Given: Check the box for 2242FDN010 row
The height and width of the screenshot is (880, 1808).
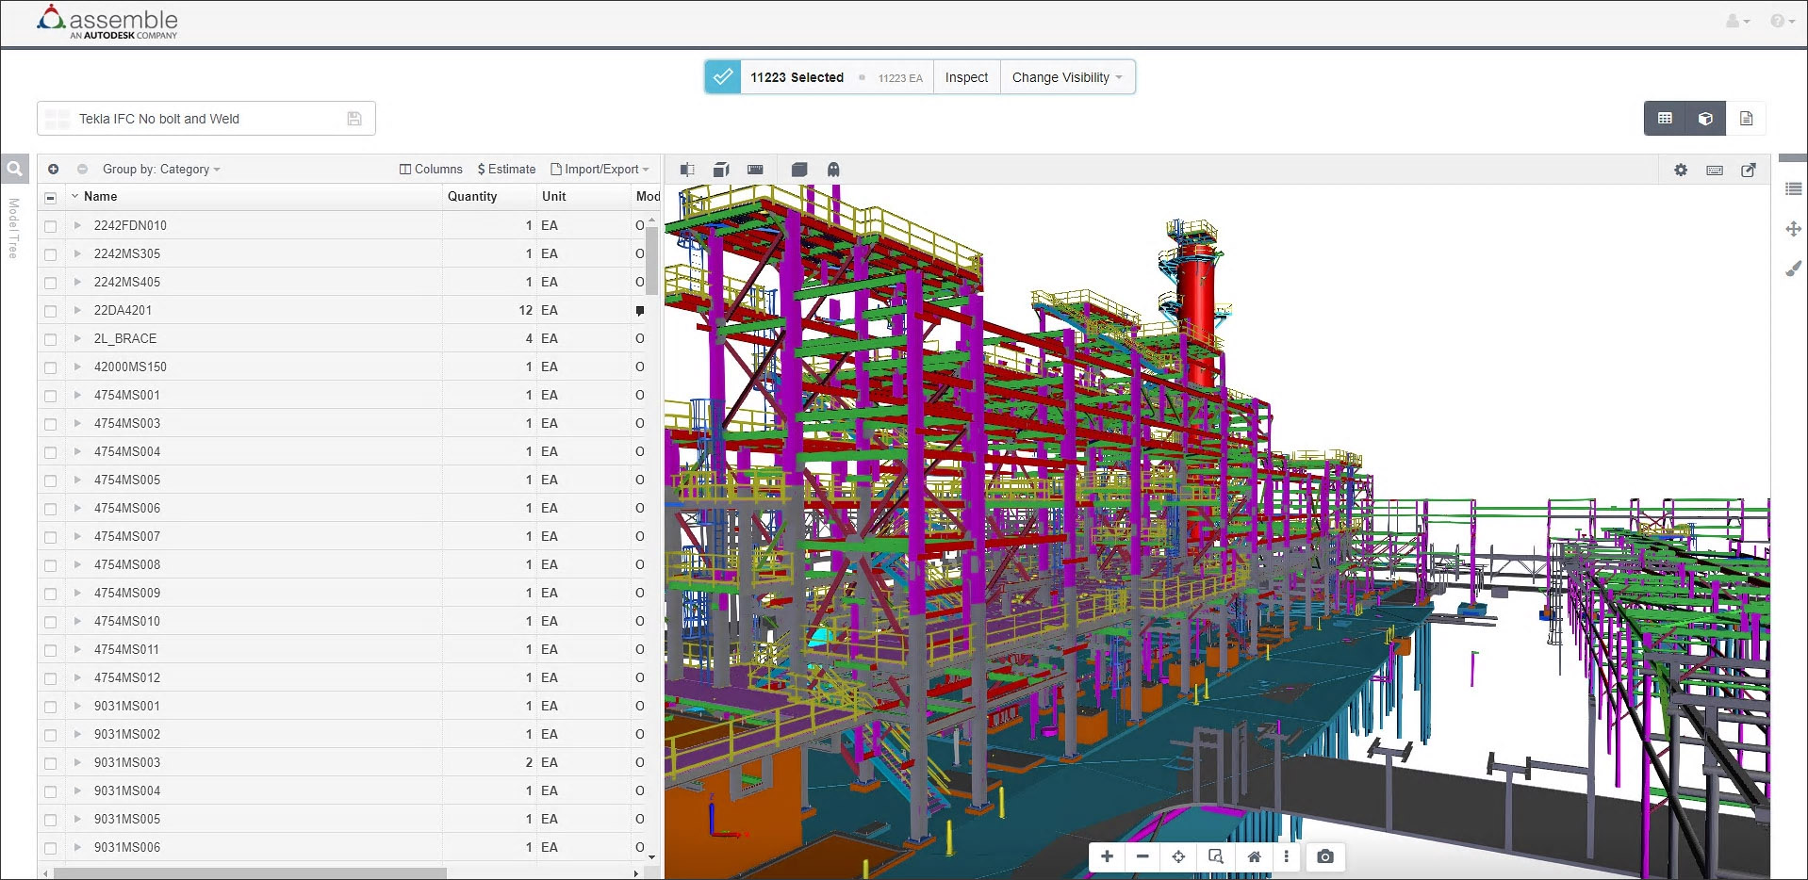Looking at the screenshot, I should 51,226.
